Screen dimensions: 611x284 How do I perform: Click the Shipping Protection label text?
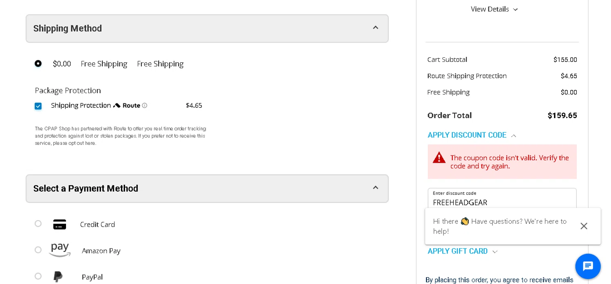pos(81,105)
